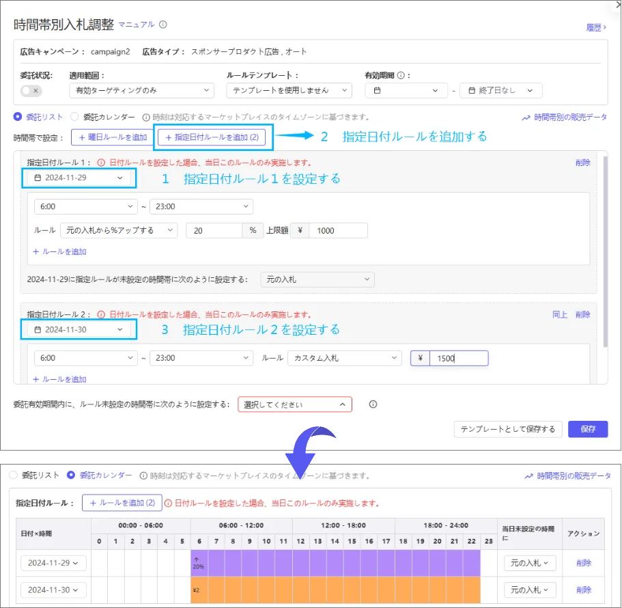The image size is (622, 608).
Task: Open the カスタム入札 rule dropdown
Action: (x=345, y=358)
